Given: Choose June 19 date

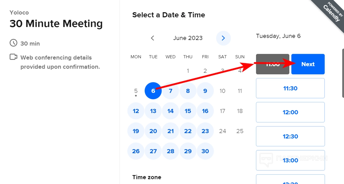Looking at the screenshot, I should click(x=136, y=131).
